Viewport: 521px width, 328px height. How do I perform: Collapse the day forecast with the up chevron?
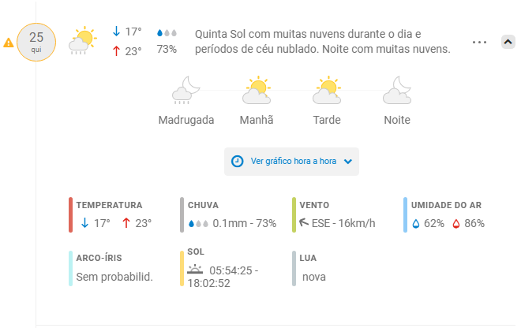(x=508, y=42)
